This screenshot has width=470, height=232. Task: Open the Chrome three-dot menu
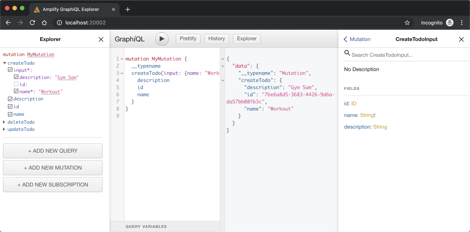tap(462, 23)
